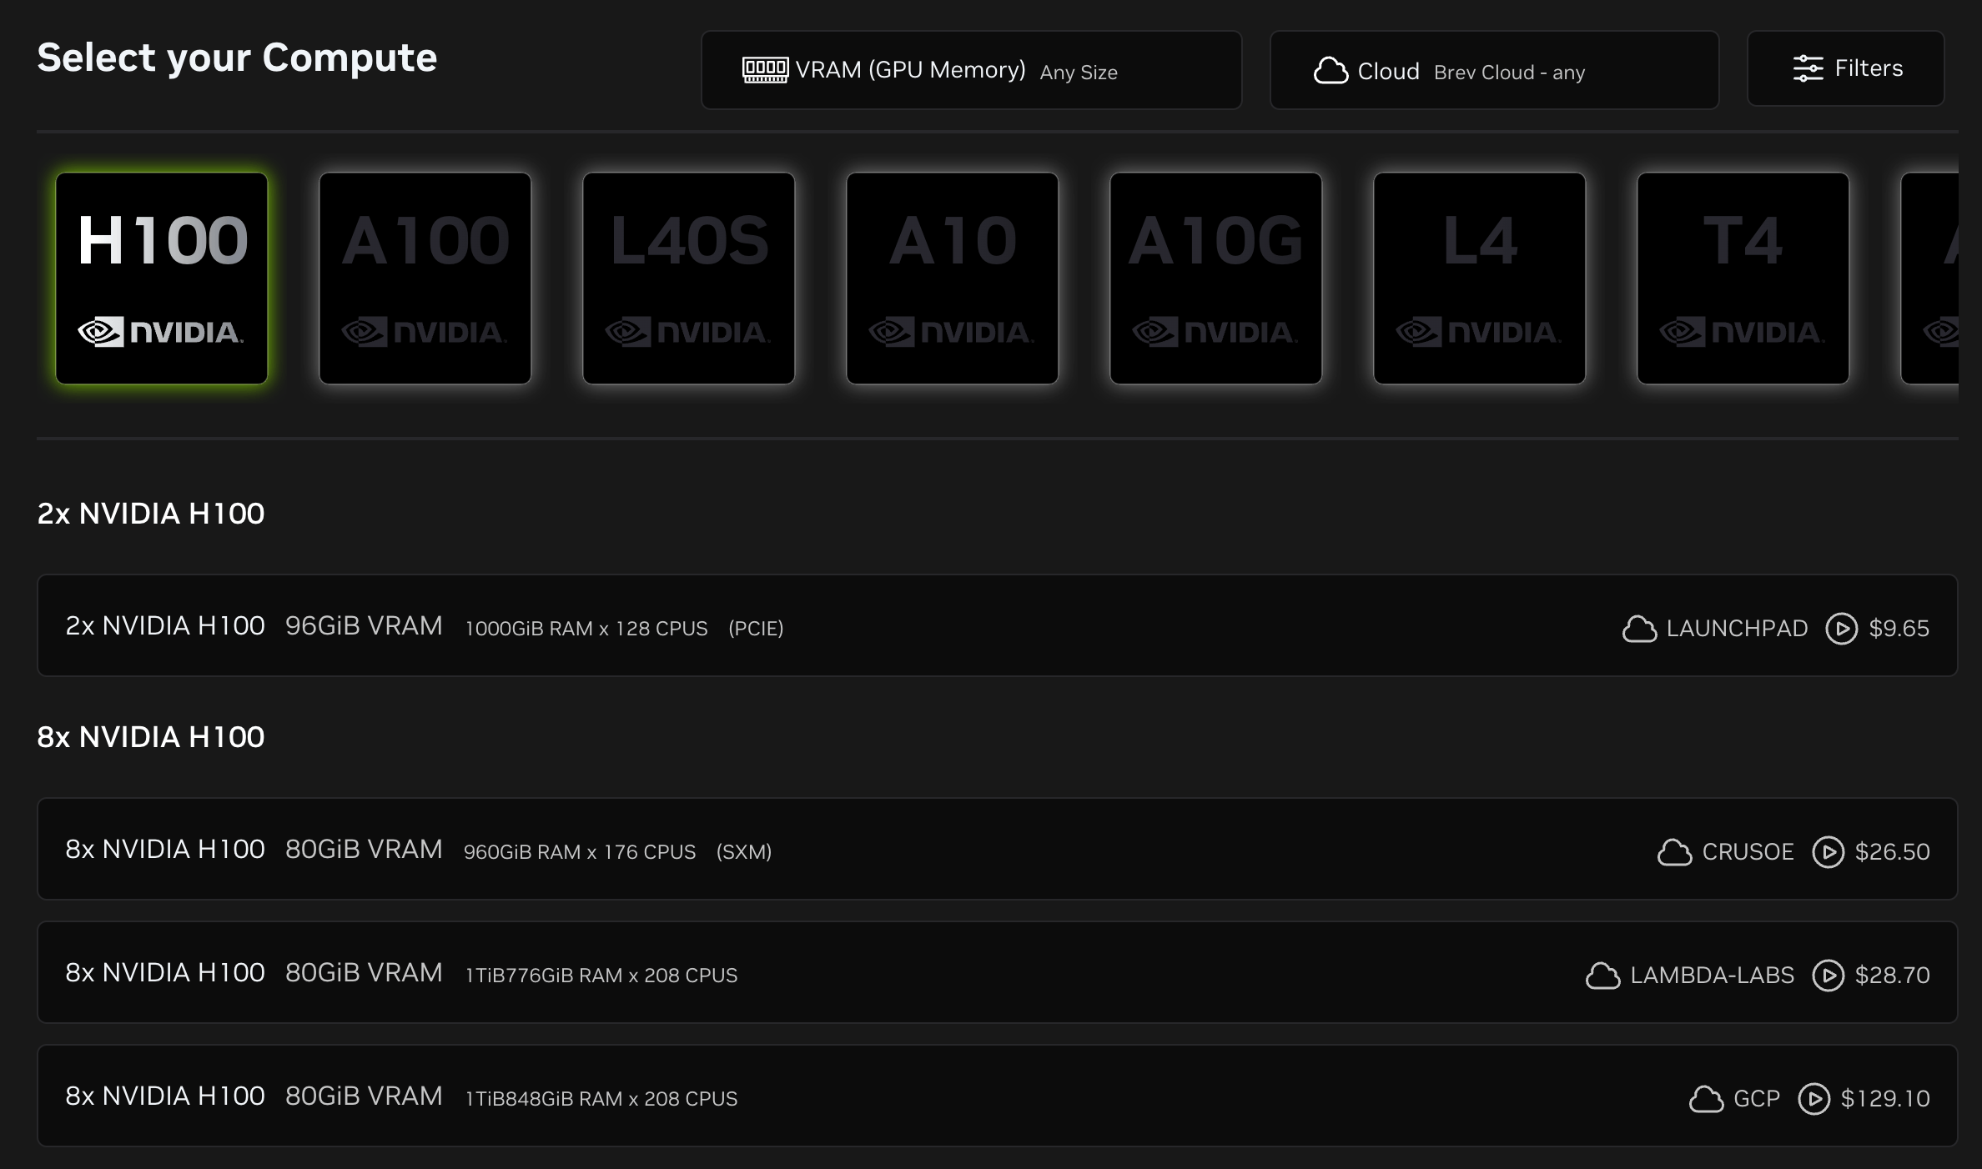Select the L4 GPU tile

(x=1480, y=278)
